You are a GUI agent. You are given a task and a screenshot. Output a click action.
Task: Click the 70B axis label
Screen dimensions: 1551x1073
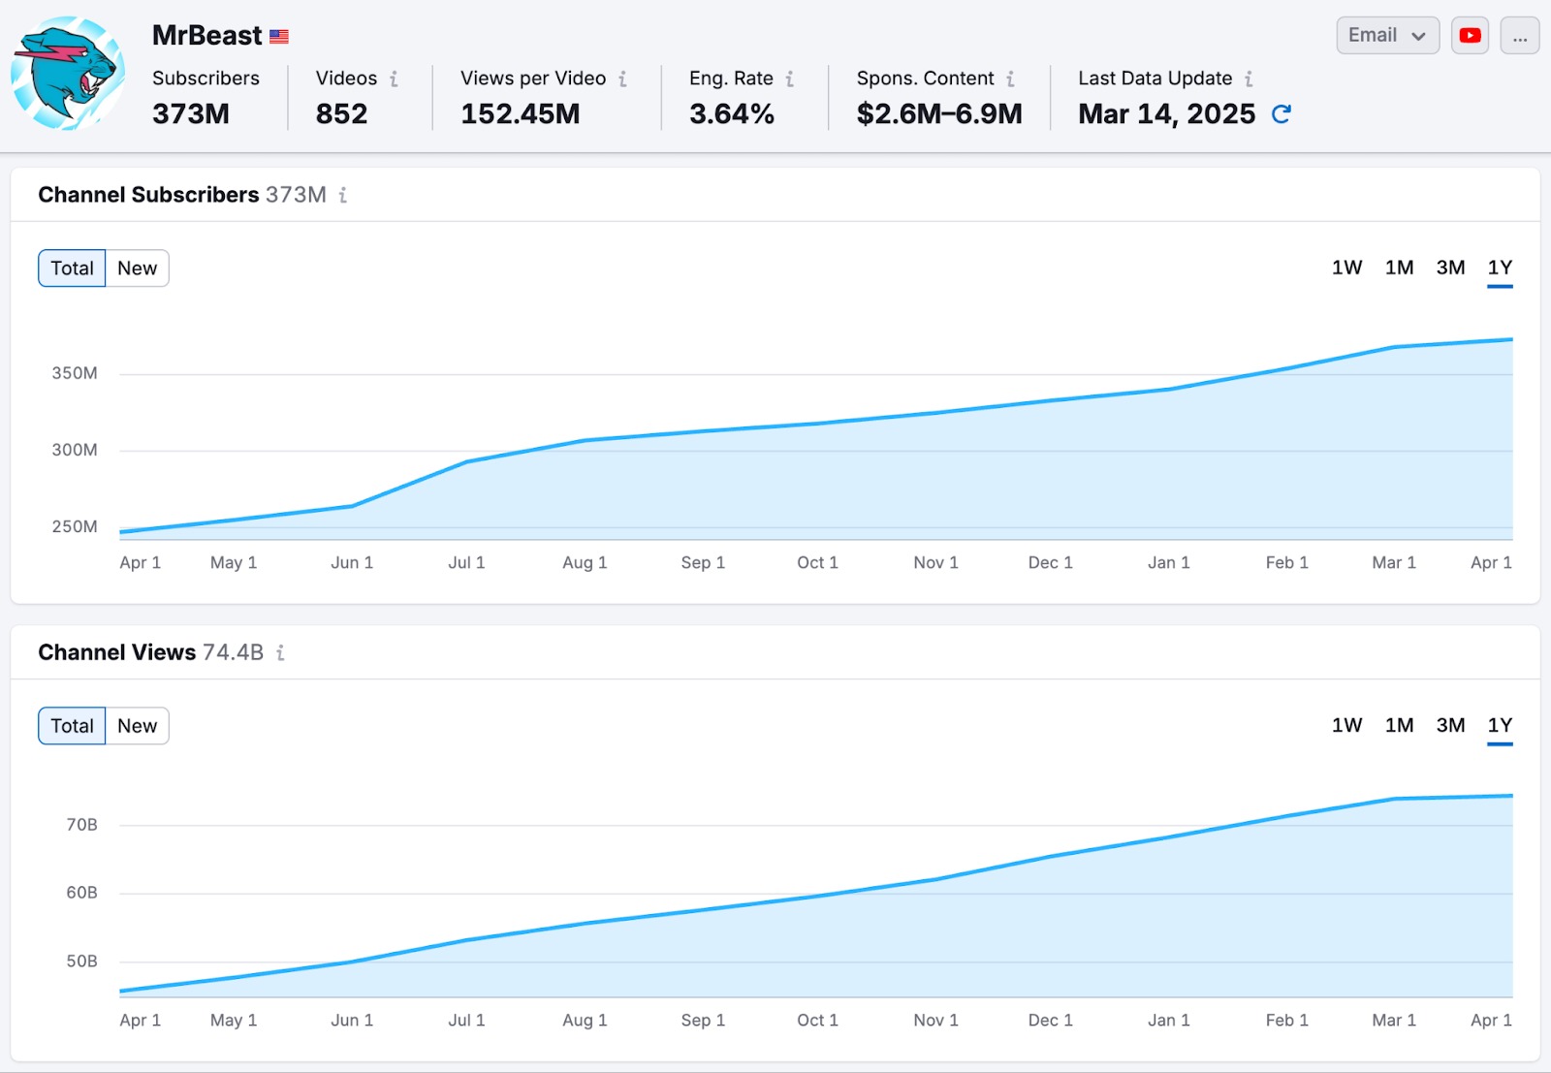81,825
